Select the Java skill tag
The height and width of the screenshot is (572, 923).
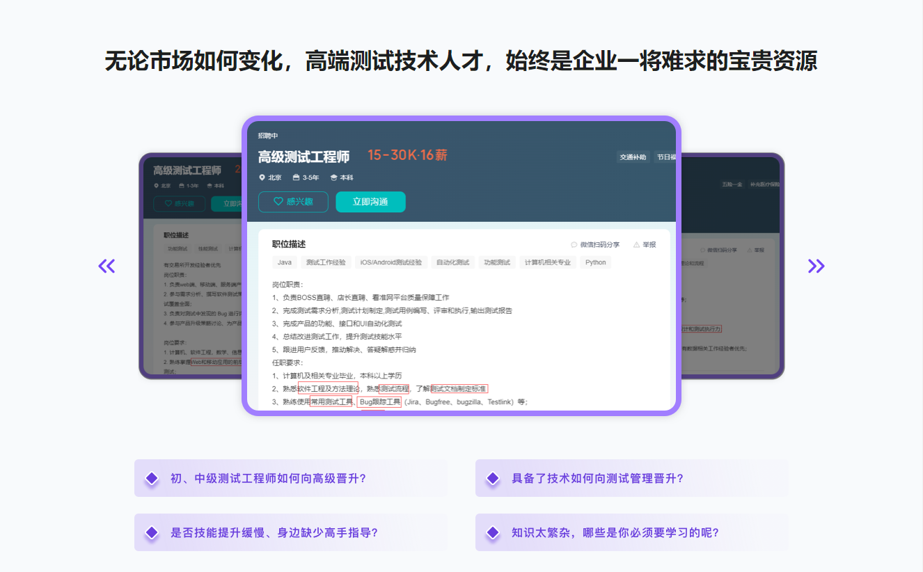(x=285, y=262)
